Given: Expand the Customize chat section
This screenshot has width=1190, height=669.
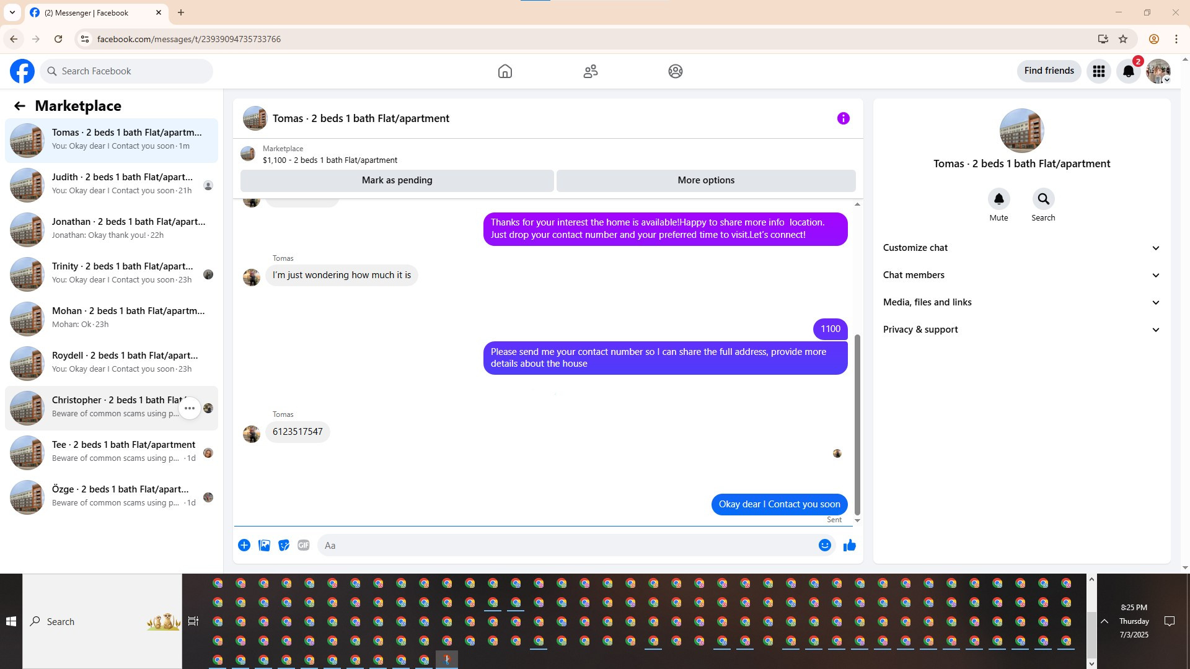Looking at the screenshot, I should click(1021, 248).
